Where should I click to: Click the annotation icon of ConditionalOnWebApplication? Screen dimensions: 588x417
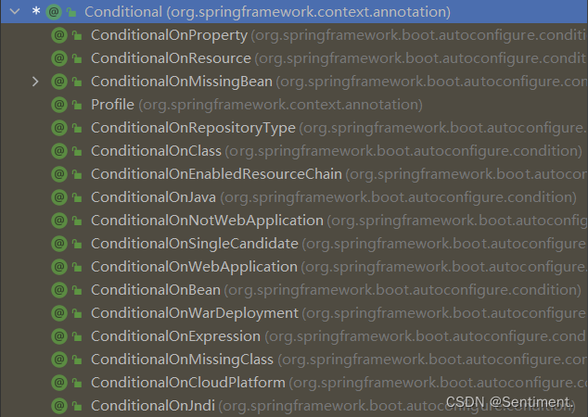[59, 267]
